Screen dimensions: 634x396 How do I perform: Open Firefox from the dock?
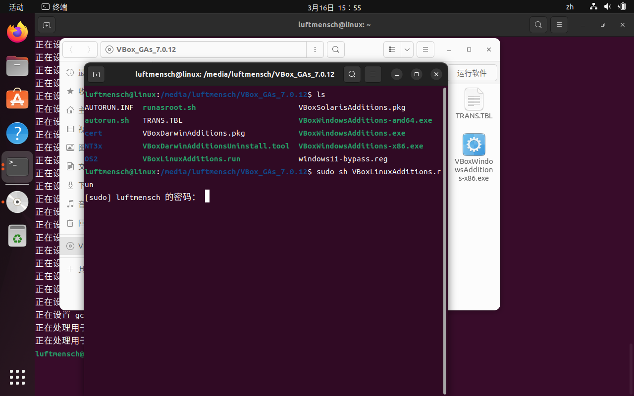click(x=17, y=33)
